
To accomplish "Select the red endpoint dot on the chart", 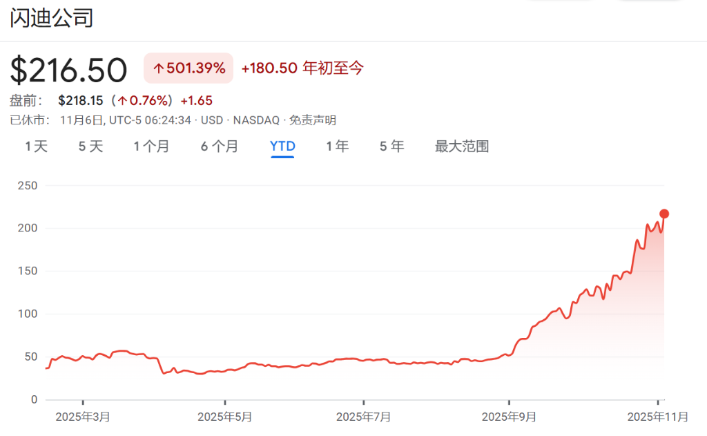I will point(664,215).
